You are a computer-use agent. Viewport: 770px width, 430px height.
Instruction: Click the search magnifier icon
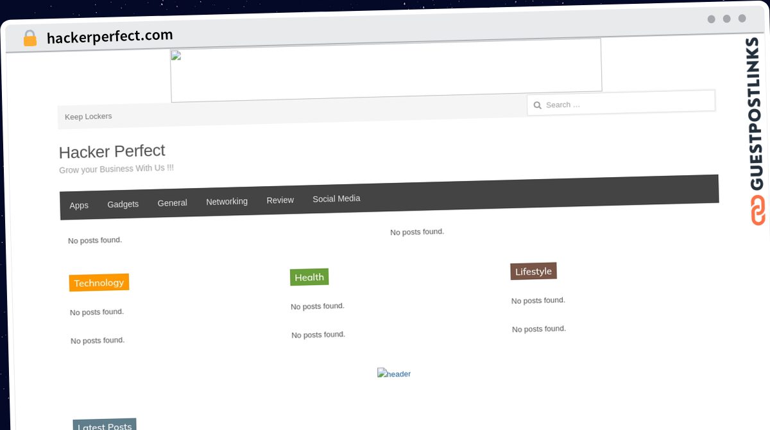[538, 105]
